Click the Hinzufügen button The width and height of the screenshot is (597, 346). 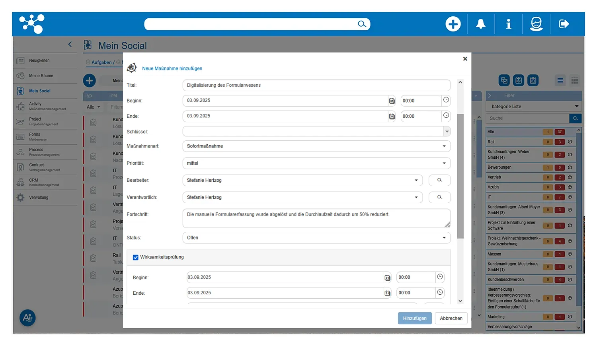414,318
